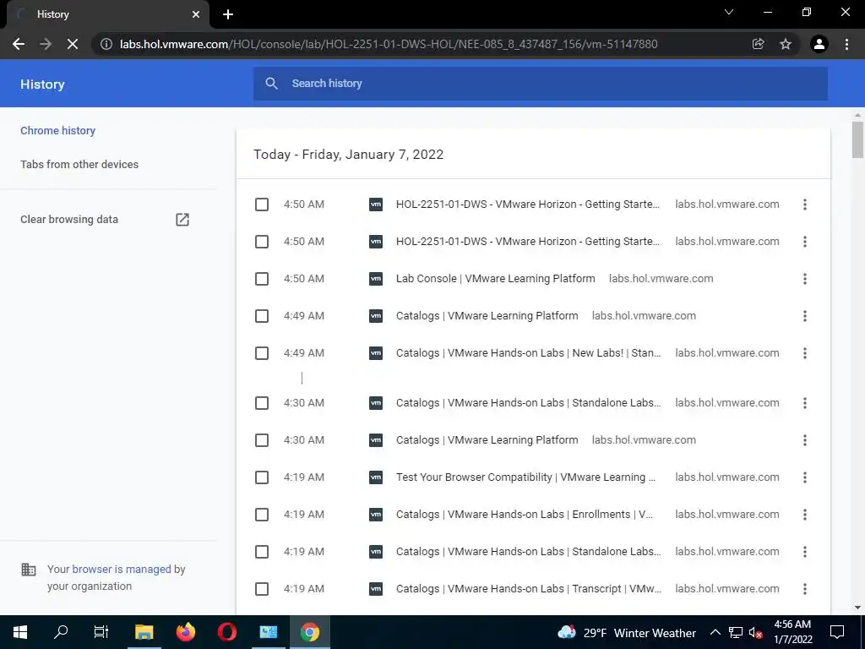Open the Chrome profile avatar

[819, 44]
